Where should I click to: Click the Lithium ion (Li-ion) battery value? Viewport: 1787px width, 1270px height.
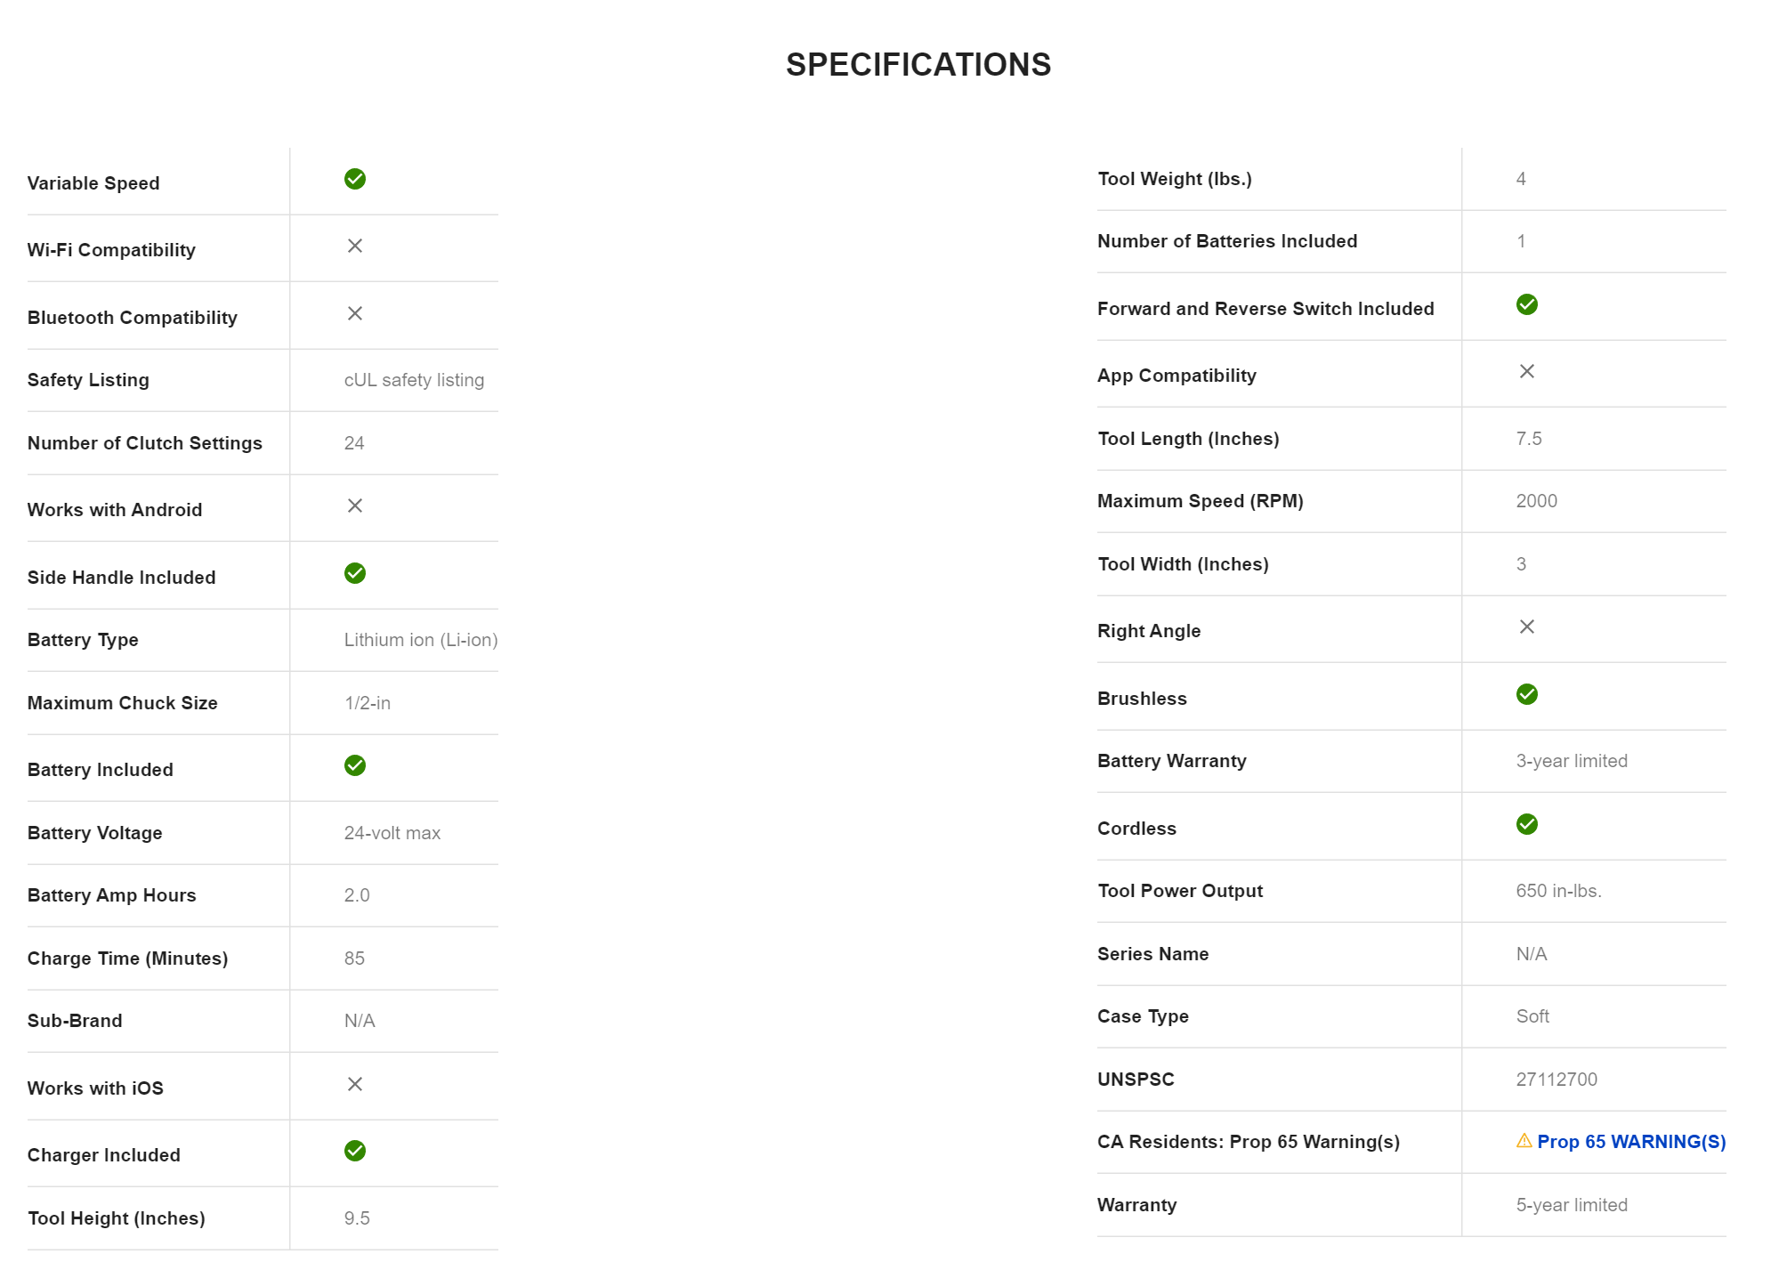(x=421, y=640)
